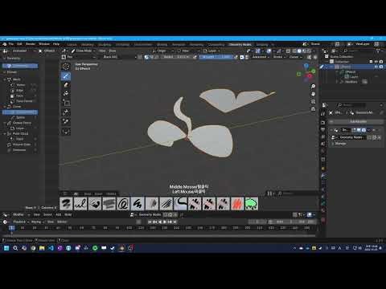Click the Blender logo in the top bar
Screen dimensions: 386x289
pos(5,44)
